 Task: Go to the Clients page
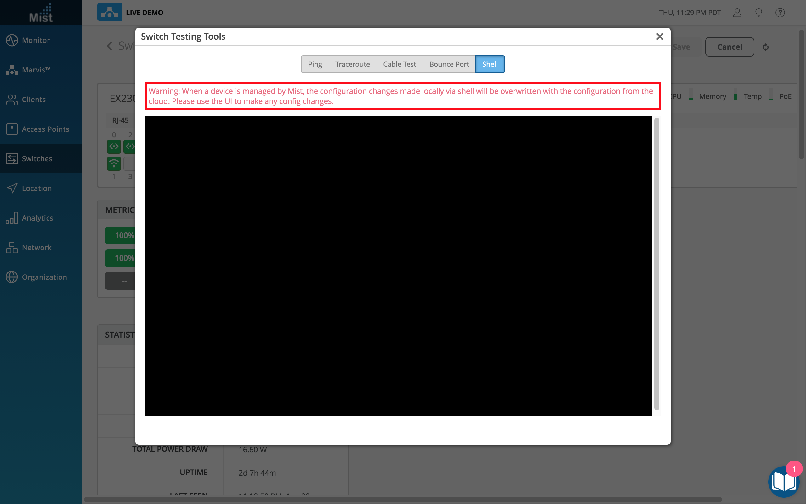[x=33, y=99]
